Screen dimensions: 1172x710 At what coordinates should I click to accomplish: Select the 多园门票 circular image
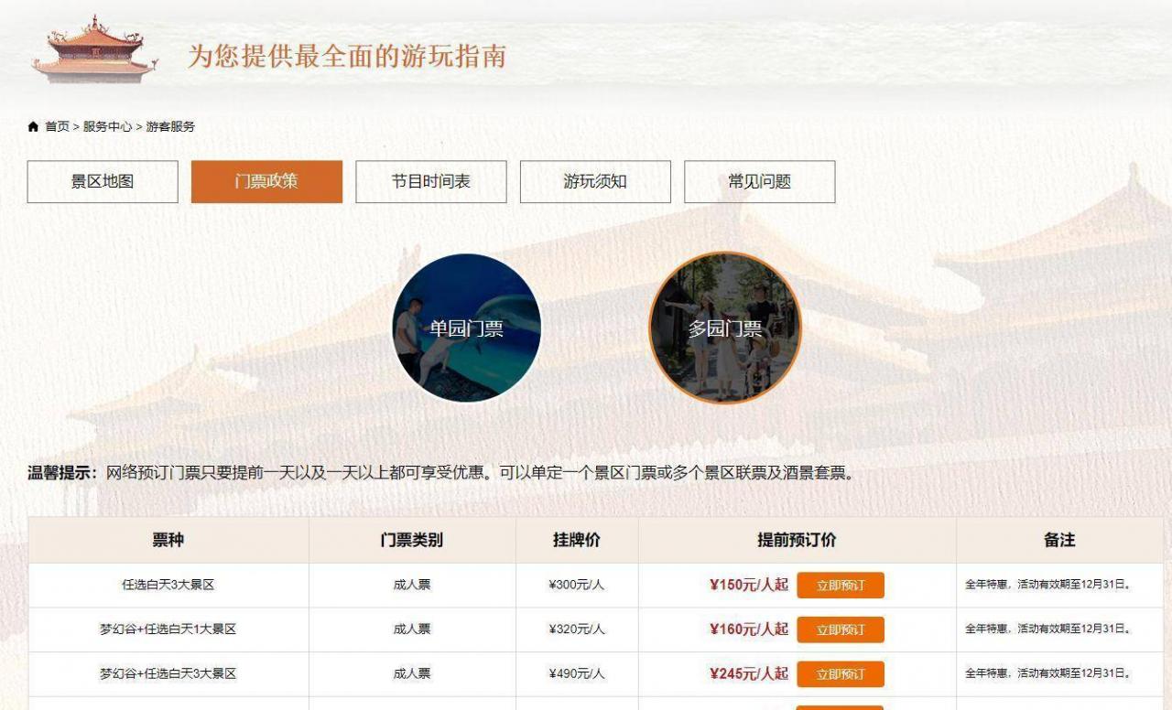pyautogui.click(x=724, y=328)
